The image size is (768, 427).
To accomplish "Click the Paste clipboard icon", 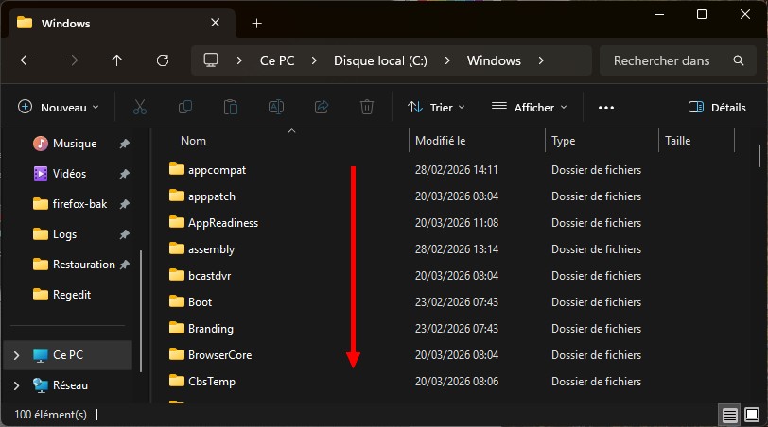I will tap(231, 107).
